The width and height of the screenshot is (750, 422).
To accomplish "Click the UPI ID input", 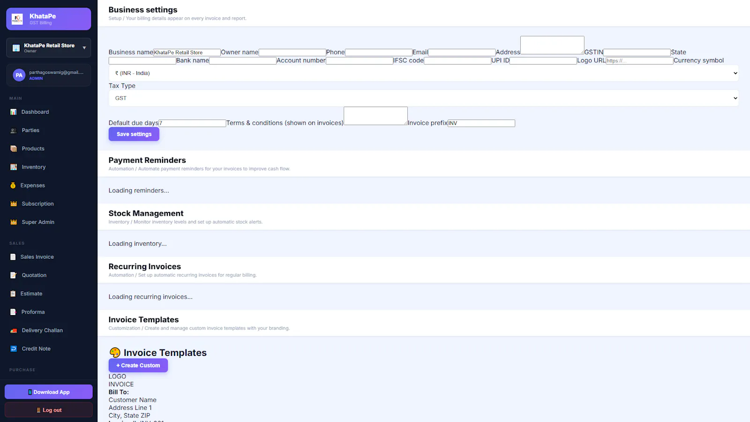I will (x=543, y=61).
